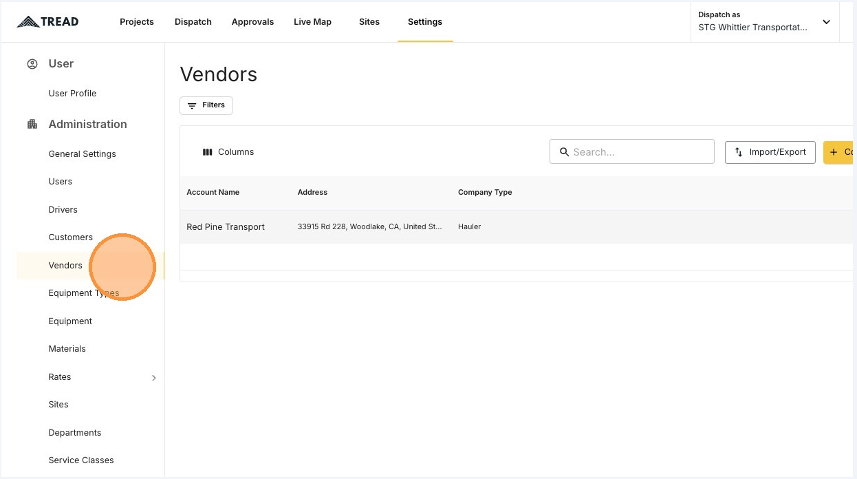Open Service Classes in sidebar
This screenshot has height=479, width=857.
[81, 460]
